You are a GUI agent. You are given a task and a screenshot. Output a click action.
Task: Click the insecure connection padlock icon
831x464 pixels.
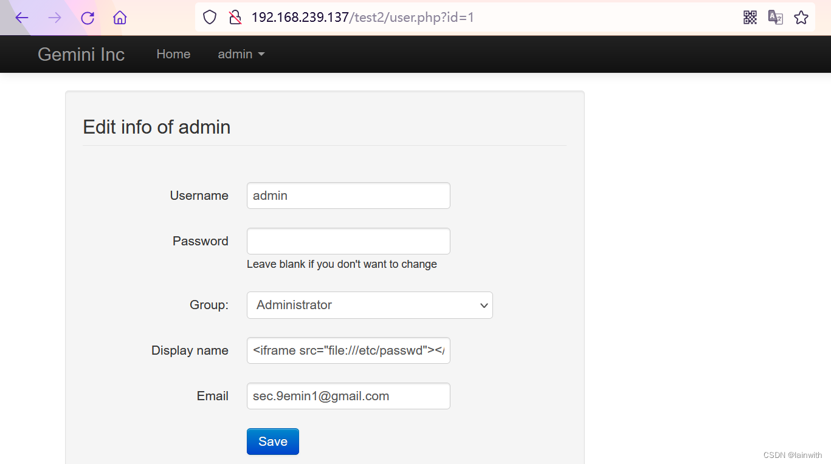pos(235,18)
